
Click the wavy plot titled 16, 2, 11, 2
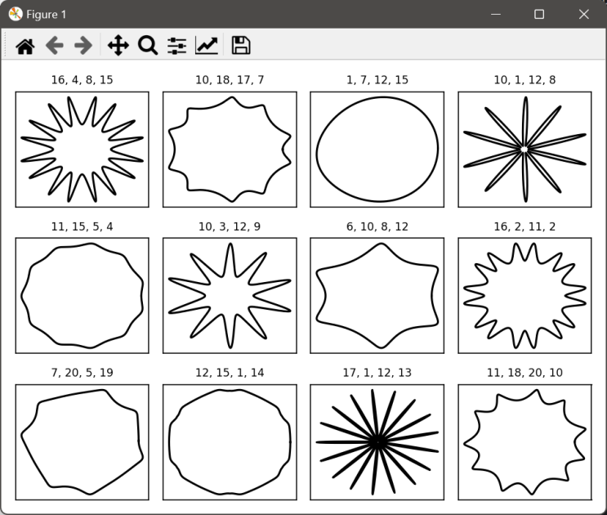point(525,295)
